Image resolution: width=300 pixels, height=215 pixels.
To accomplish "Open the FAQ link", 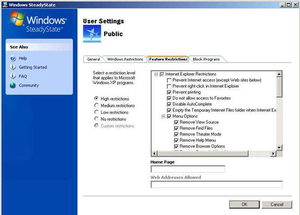I will point(23,76).
